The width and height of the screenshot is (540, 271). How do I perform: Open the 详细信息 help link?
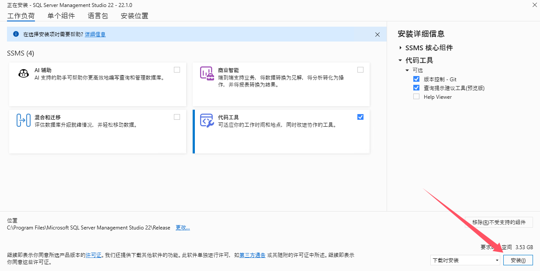[x=95, y=34]
